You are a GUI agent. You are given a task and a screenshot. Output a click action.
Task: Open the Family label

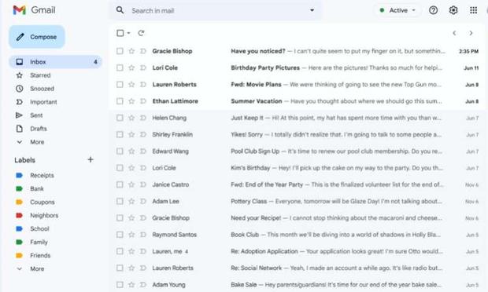pos(39,242)
